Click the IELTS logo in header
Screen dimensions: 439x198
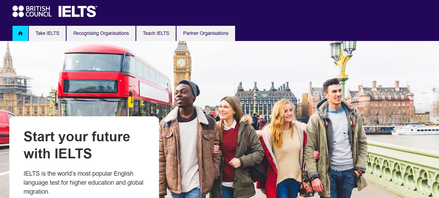tap(77, 11)
